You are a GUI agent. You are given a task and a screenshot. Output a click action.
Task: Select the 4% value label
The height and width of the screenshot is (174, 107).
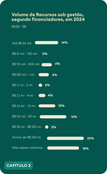[50, 96]
